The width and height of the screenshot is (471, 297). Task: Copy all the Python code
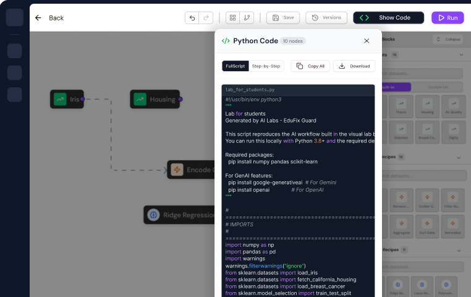[x=310, y=66]
